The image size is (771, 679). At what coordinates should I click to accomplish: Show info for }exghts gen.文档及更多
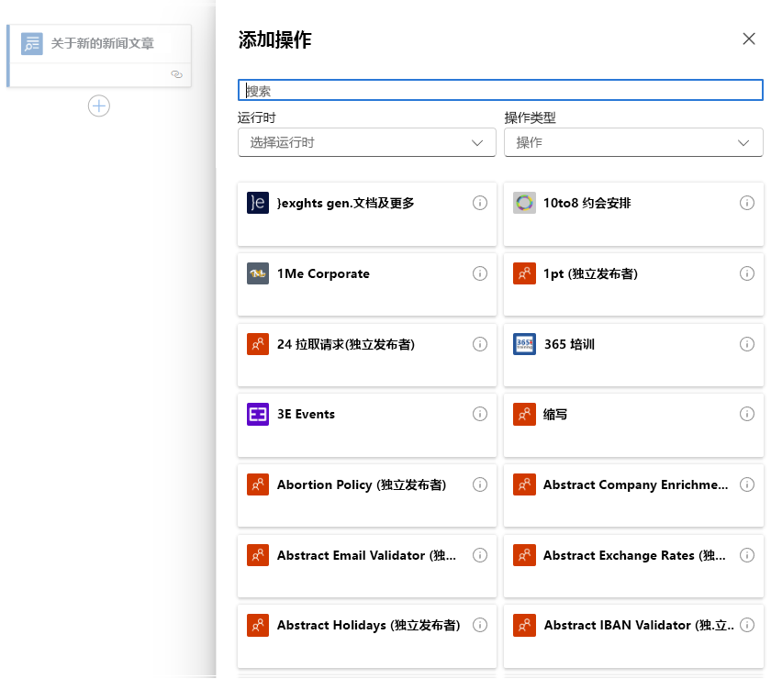[x=480, y=203]
